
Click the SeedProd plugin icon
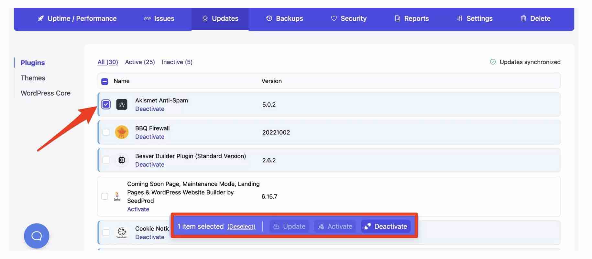117,196
